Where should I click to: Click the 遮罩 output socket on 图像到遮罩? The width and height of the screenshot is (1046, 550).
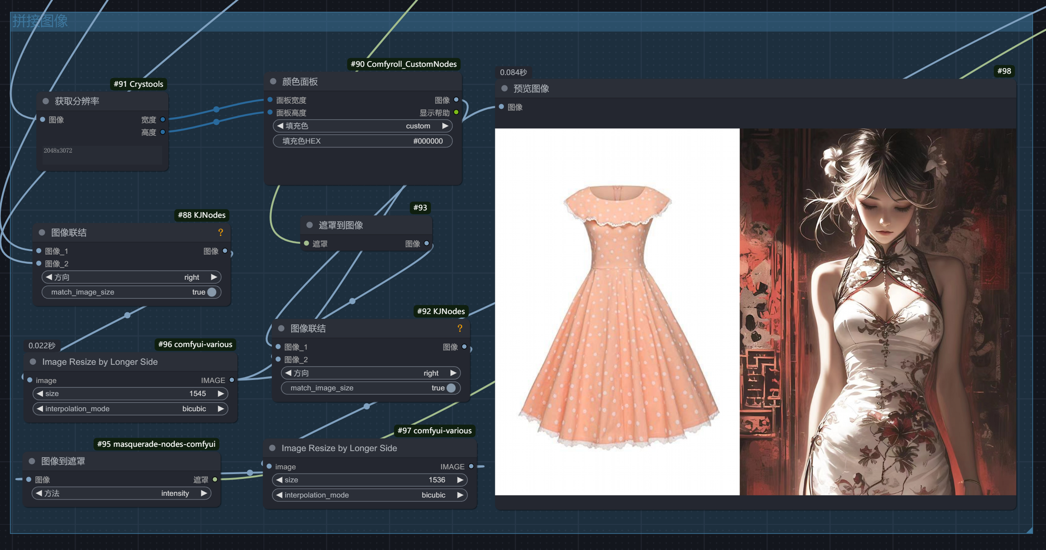pos(215,479)
